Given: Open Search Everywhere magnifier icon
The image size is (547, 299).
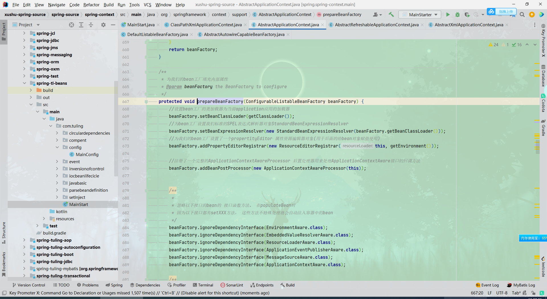Looking at the screenshot, I should coord(522,15).
